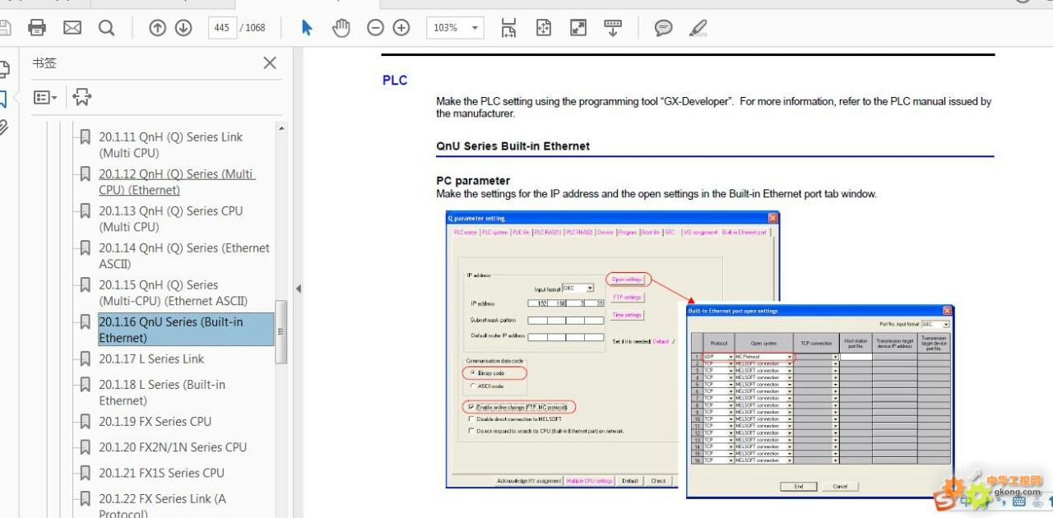Enter full screen mode icon

[578, 28]
